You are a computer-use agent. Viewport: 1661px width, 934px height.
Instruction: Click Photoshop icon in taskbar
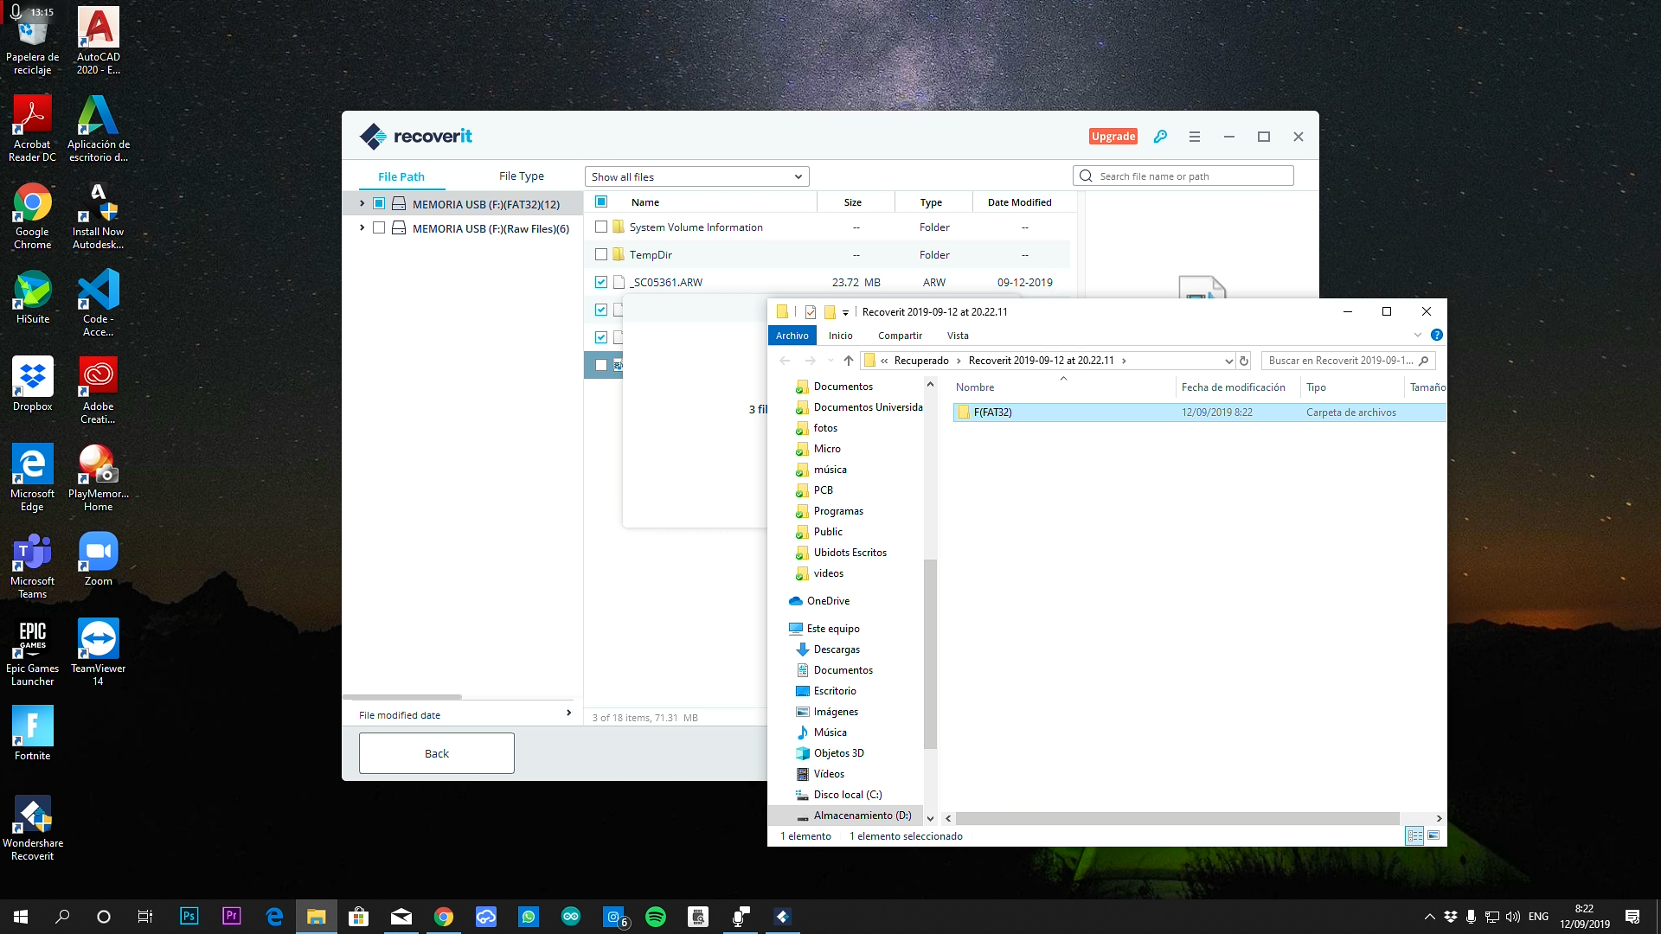coord(189,917)
